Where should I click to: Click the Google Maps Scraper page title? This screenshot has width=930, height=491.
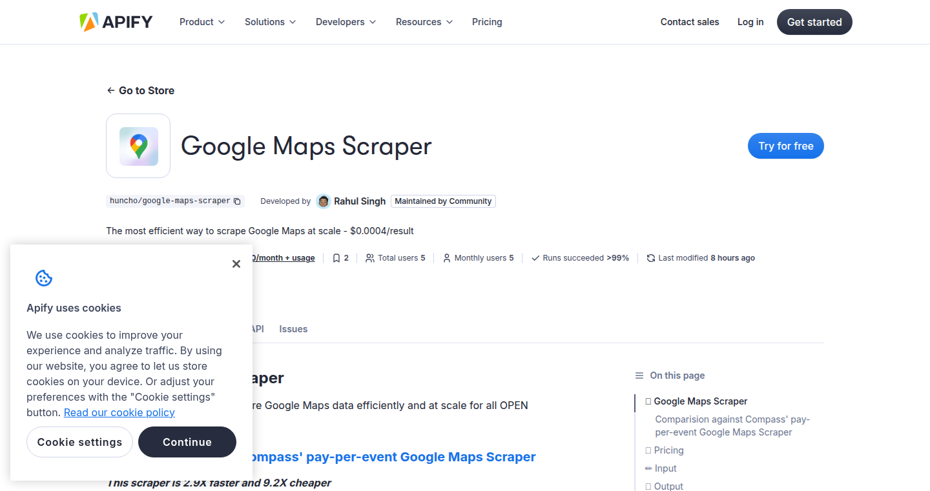coord(306,146)
